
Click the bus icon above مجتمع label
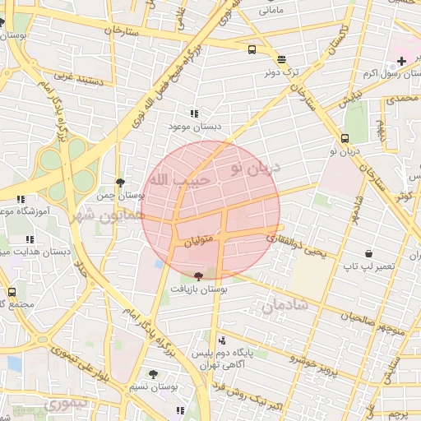12,293
